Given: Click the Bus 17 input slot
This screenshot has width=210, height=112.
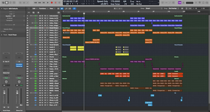Looking at the screenshot, I should [6, 62].
